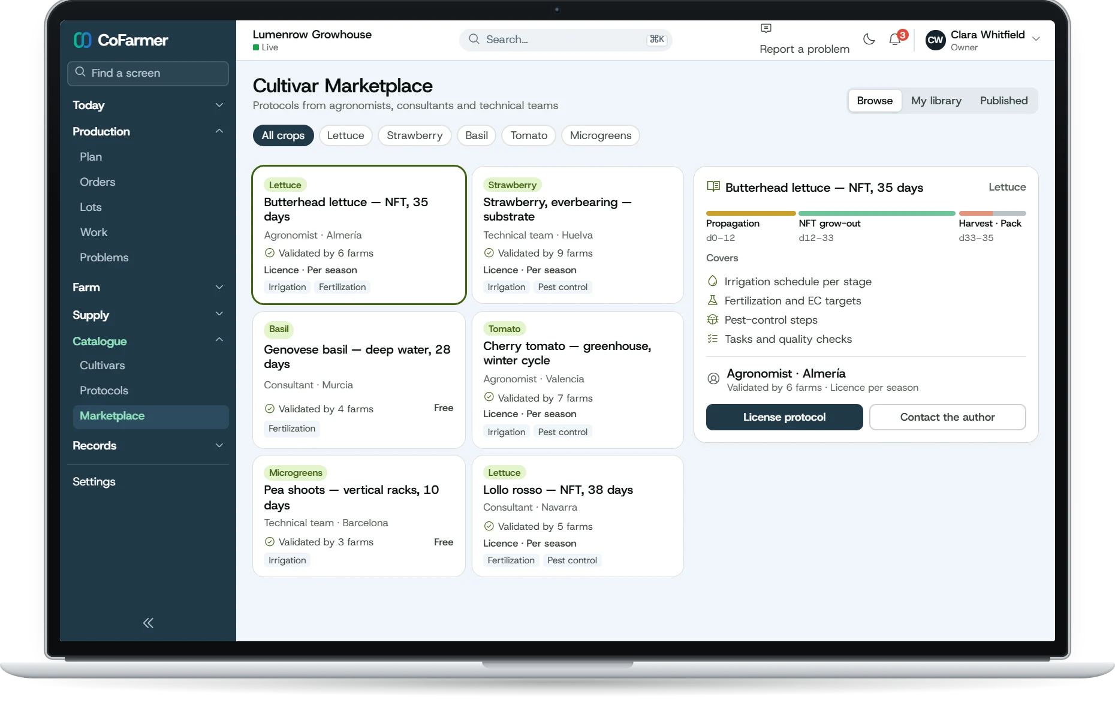Collapse the Production sidebar section

pos(148,132)
